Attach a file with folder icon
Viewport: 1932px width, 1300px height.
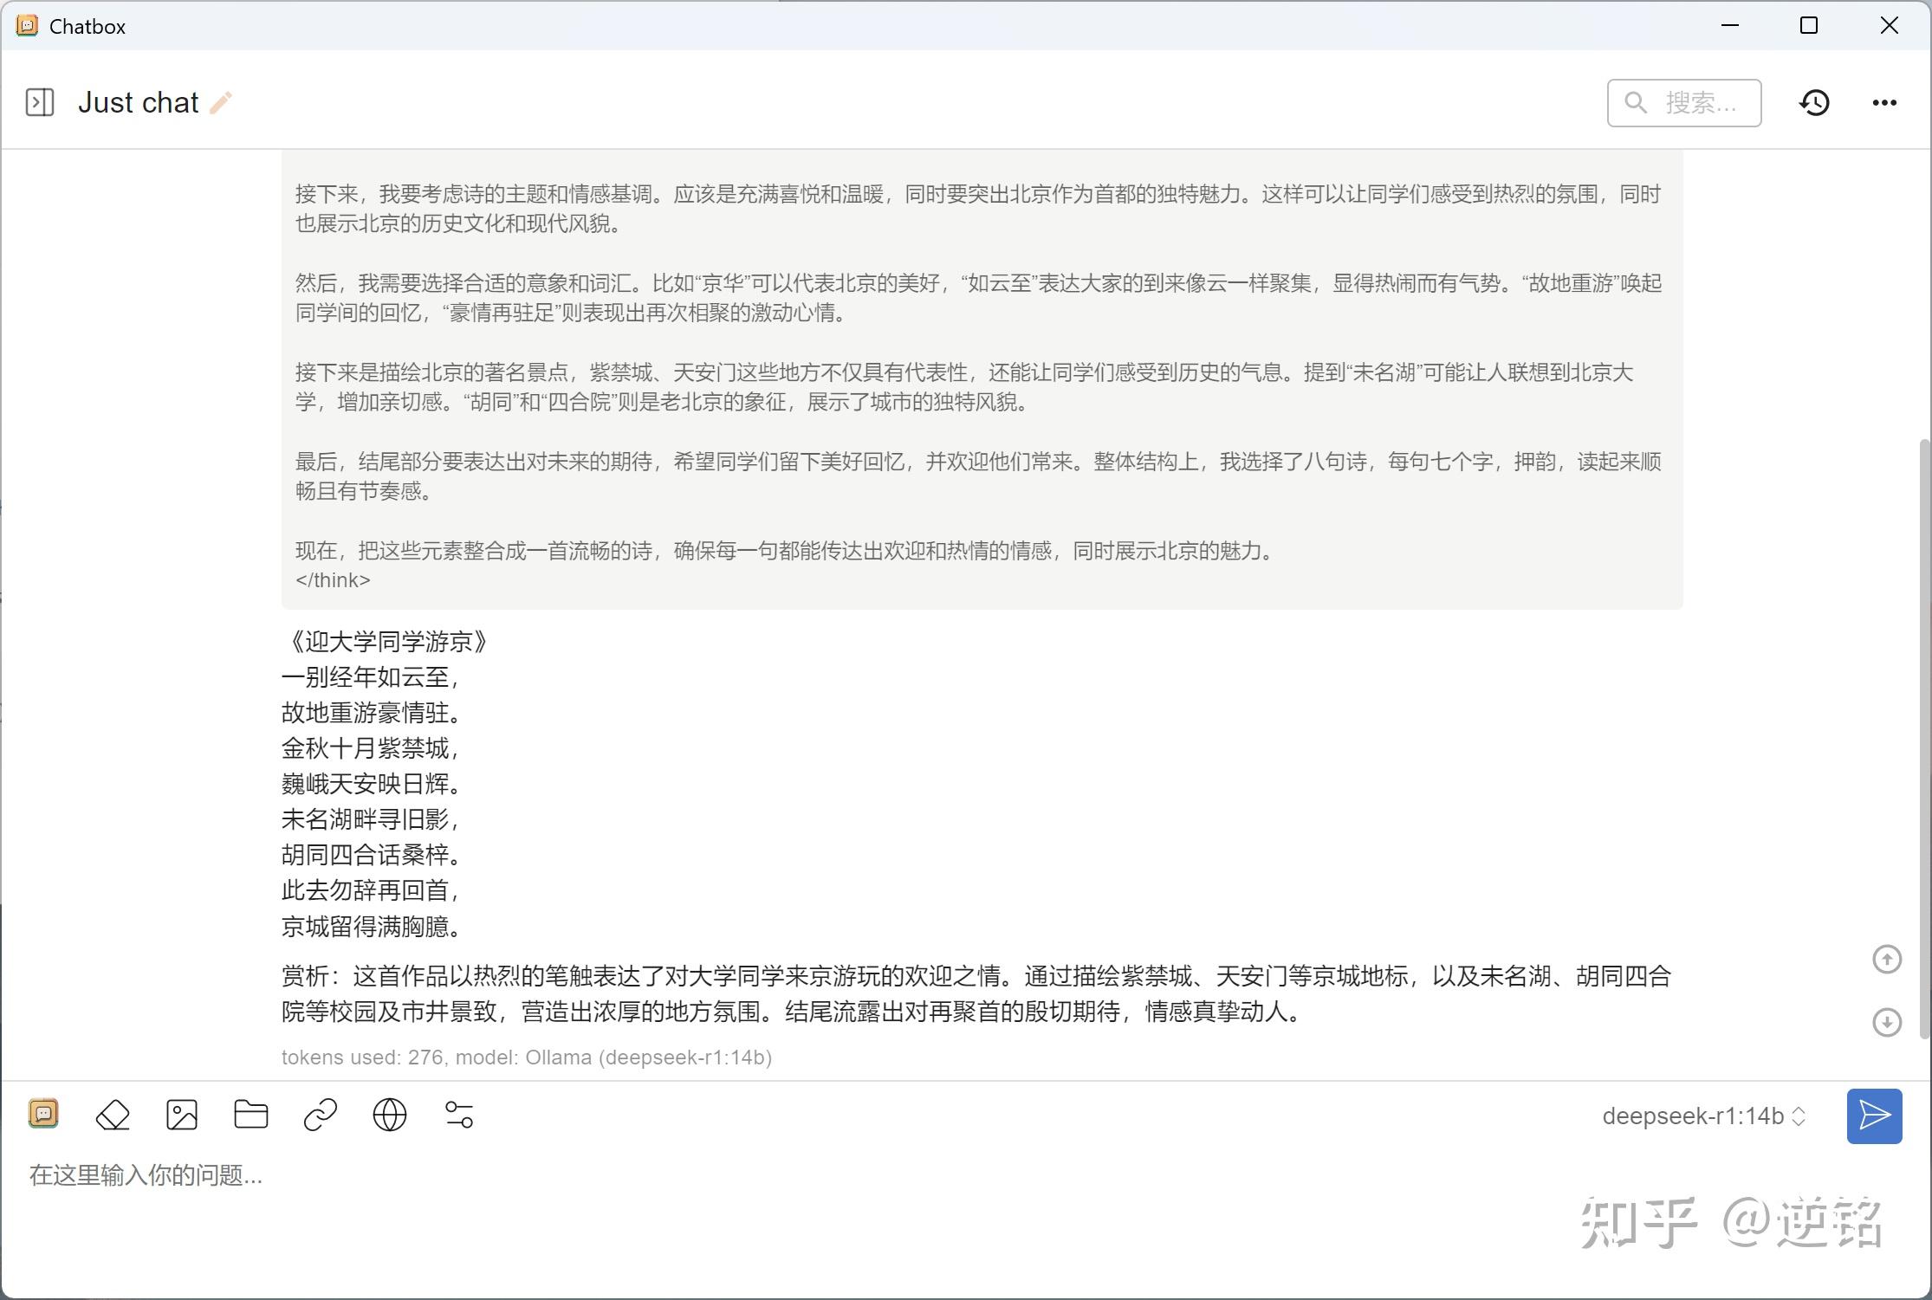tap(251, 1115)
